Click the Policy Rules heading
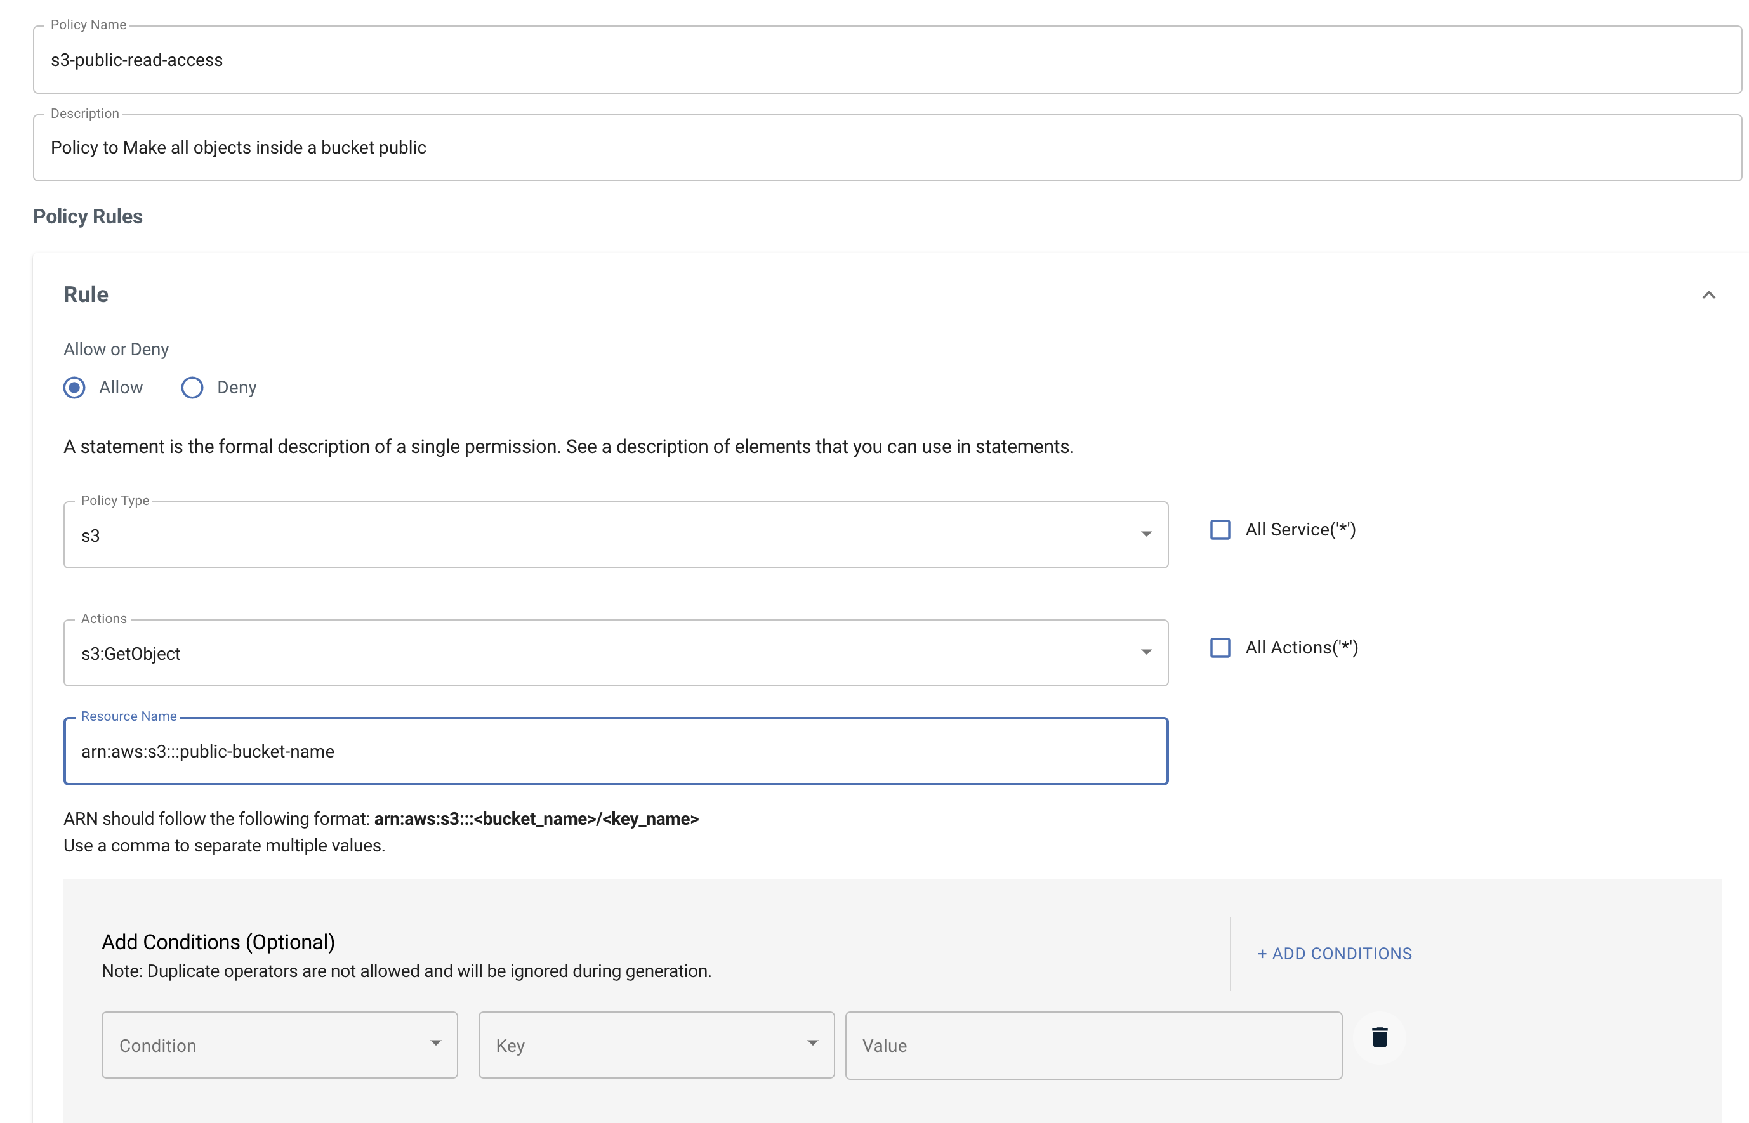This screenshot has width=1749, height=1123. pyautogui.click(x=88, y=216)
